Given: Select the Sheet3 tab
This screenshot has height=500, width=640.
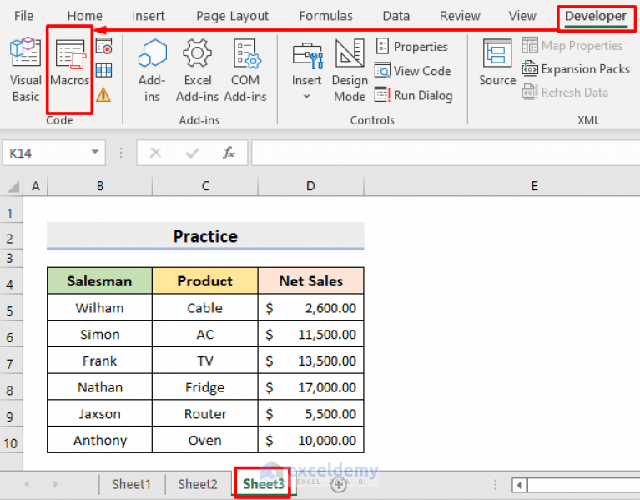Looking at the screenshot, I should [264, 484].
